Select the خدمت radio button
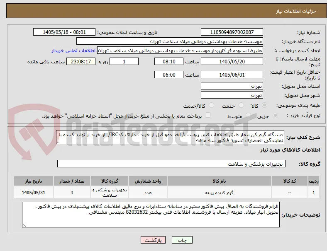The image size is (327, 251). tap(241, 105)
